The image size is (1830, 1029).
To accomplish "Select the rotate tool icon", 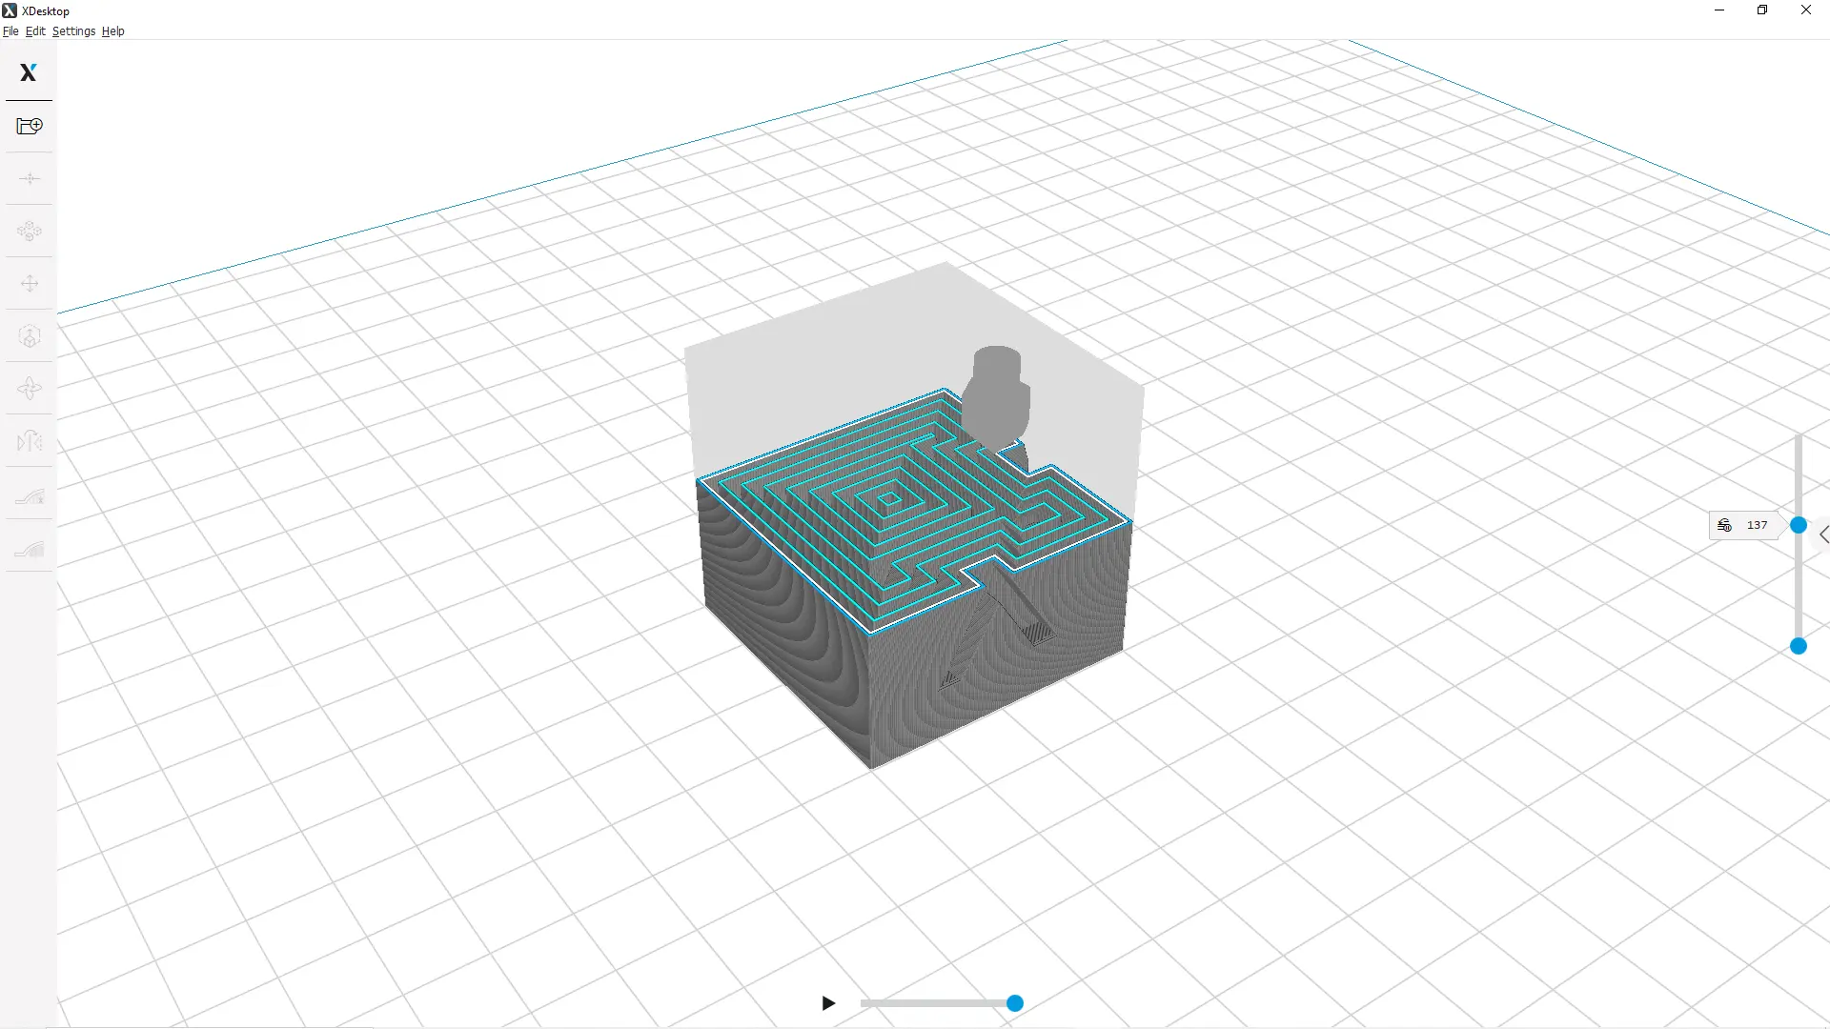I will pos(30,389).
